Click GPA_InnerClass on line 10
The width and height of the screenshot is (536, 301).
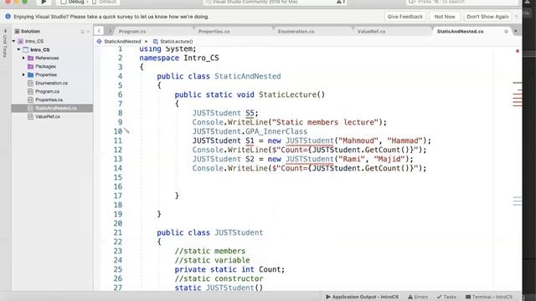(x=276, y=131)
